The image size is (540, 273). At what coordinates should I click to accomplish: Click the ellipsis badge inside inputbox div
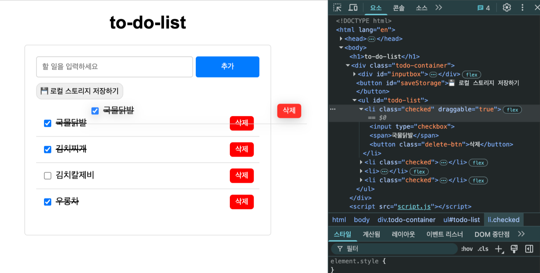(433, 75)
